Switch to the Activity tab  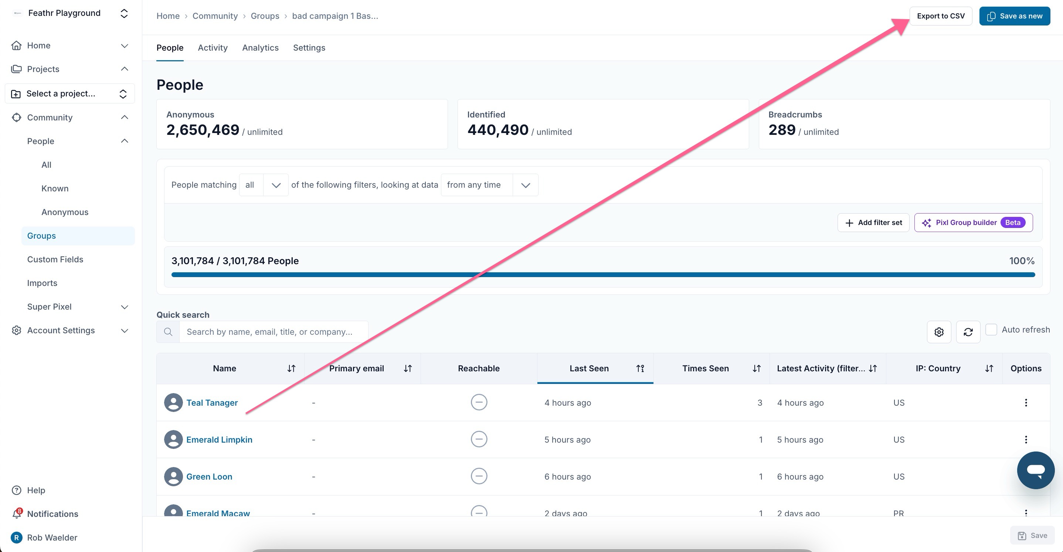point(213,48)
